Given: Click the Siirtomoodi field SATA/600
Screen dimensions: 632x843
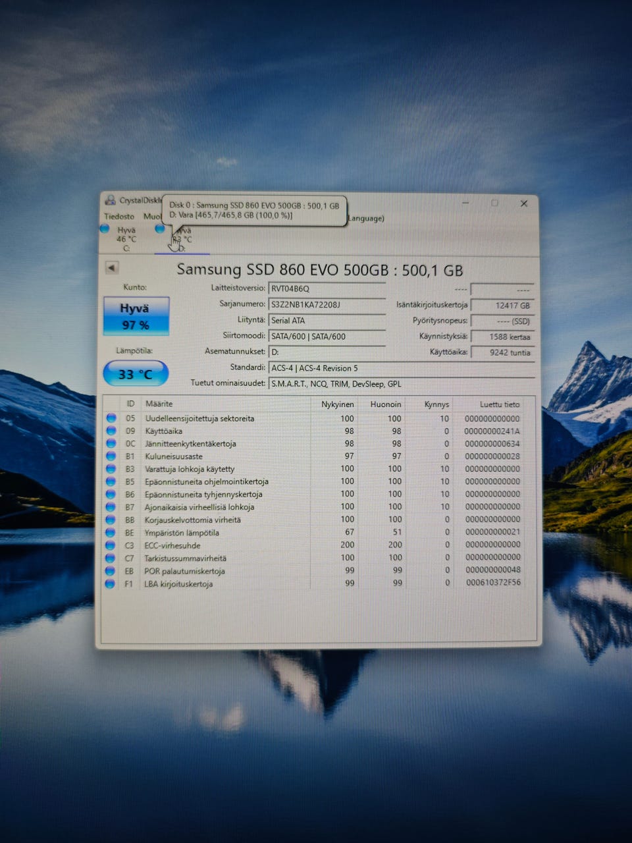Looking at the screenshot, I should click(327, 336).
